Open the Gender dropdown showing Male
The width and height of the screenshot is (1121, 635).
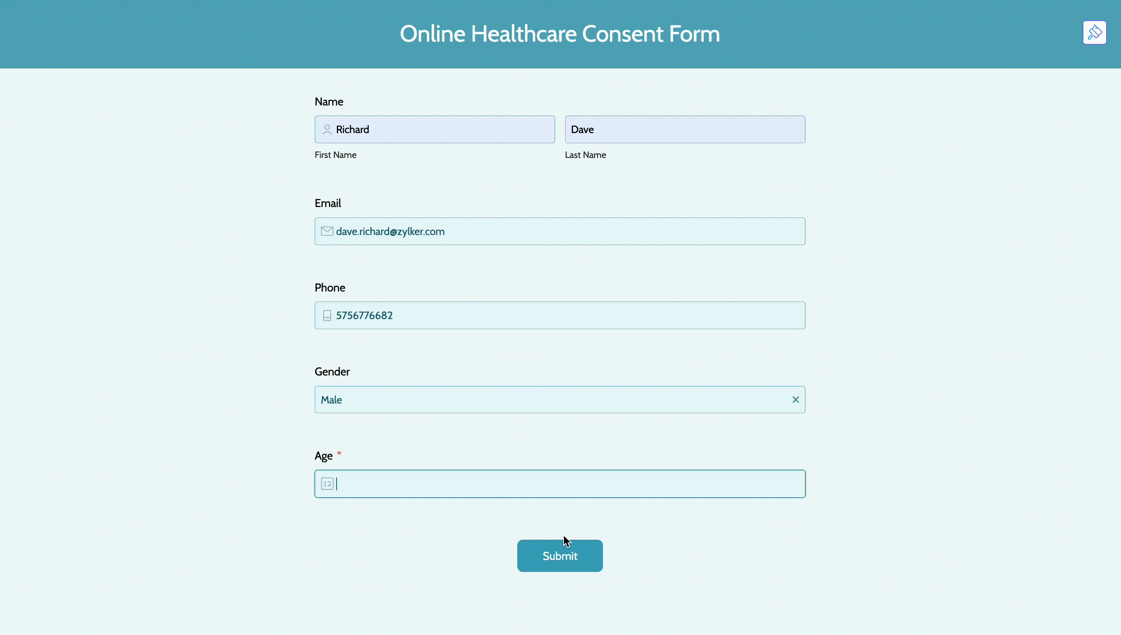[550, 400]
